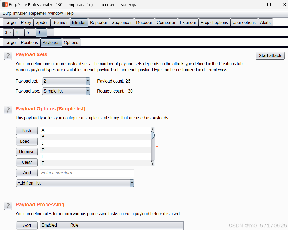This screenshot has height=230, width=288.
Task: Go to the Sequencer tab
Action: pos(122,22)
